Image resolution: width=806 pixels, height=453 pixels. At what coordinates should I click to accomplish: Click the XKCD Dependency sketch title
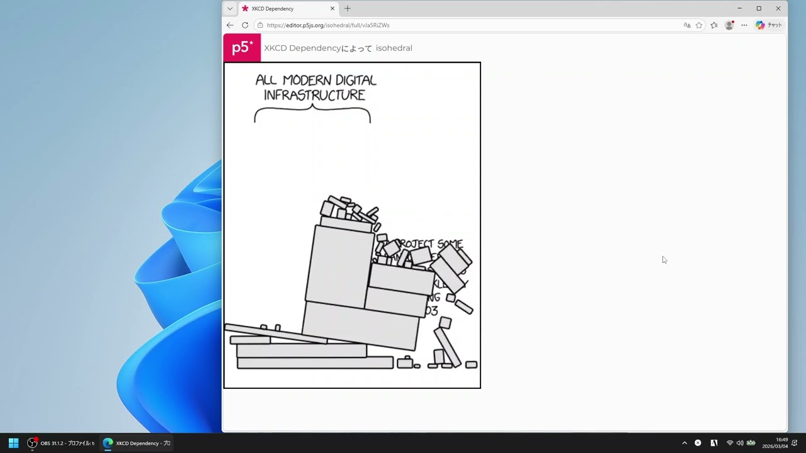click(302, 48)
